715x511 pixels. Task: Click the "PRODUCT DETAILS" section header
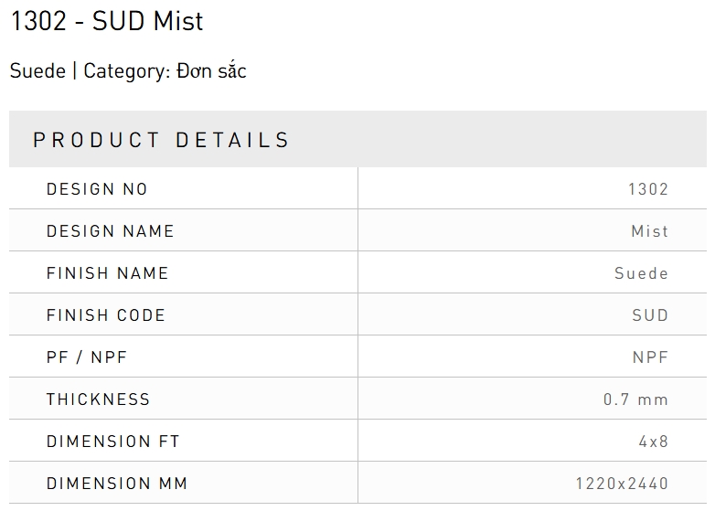pyautogui.click(x=162, y=140)
